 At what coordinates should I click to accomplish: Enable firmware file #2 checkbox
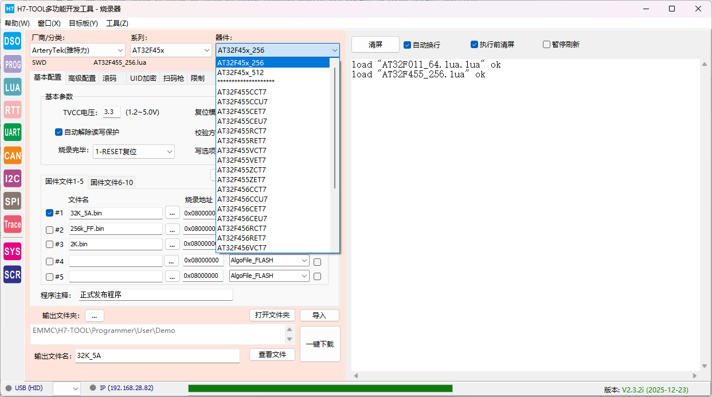pos(50,230)
